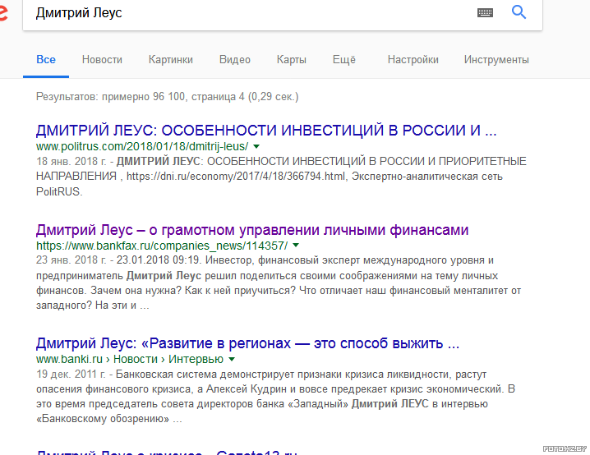Click the blue magnifier search icon
The height and width of the screenshot is (455, 590).
tap(519, 12)
